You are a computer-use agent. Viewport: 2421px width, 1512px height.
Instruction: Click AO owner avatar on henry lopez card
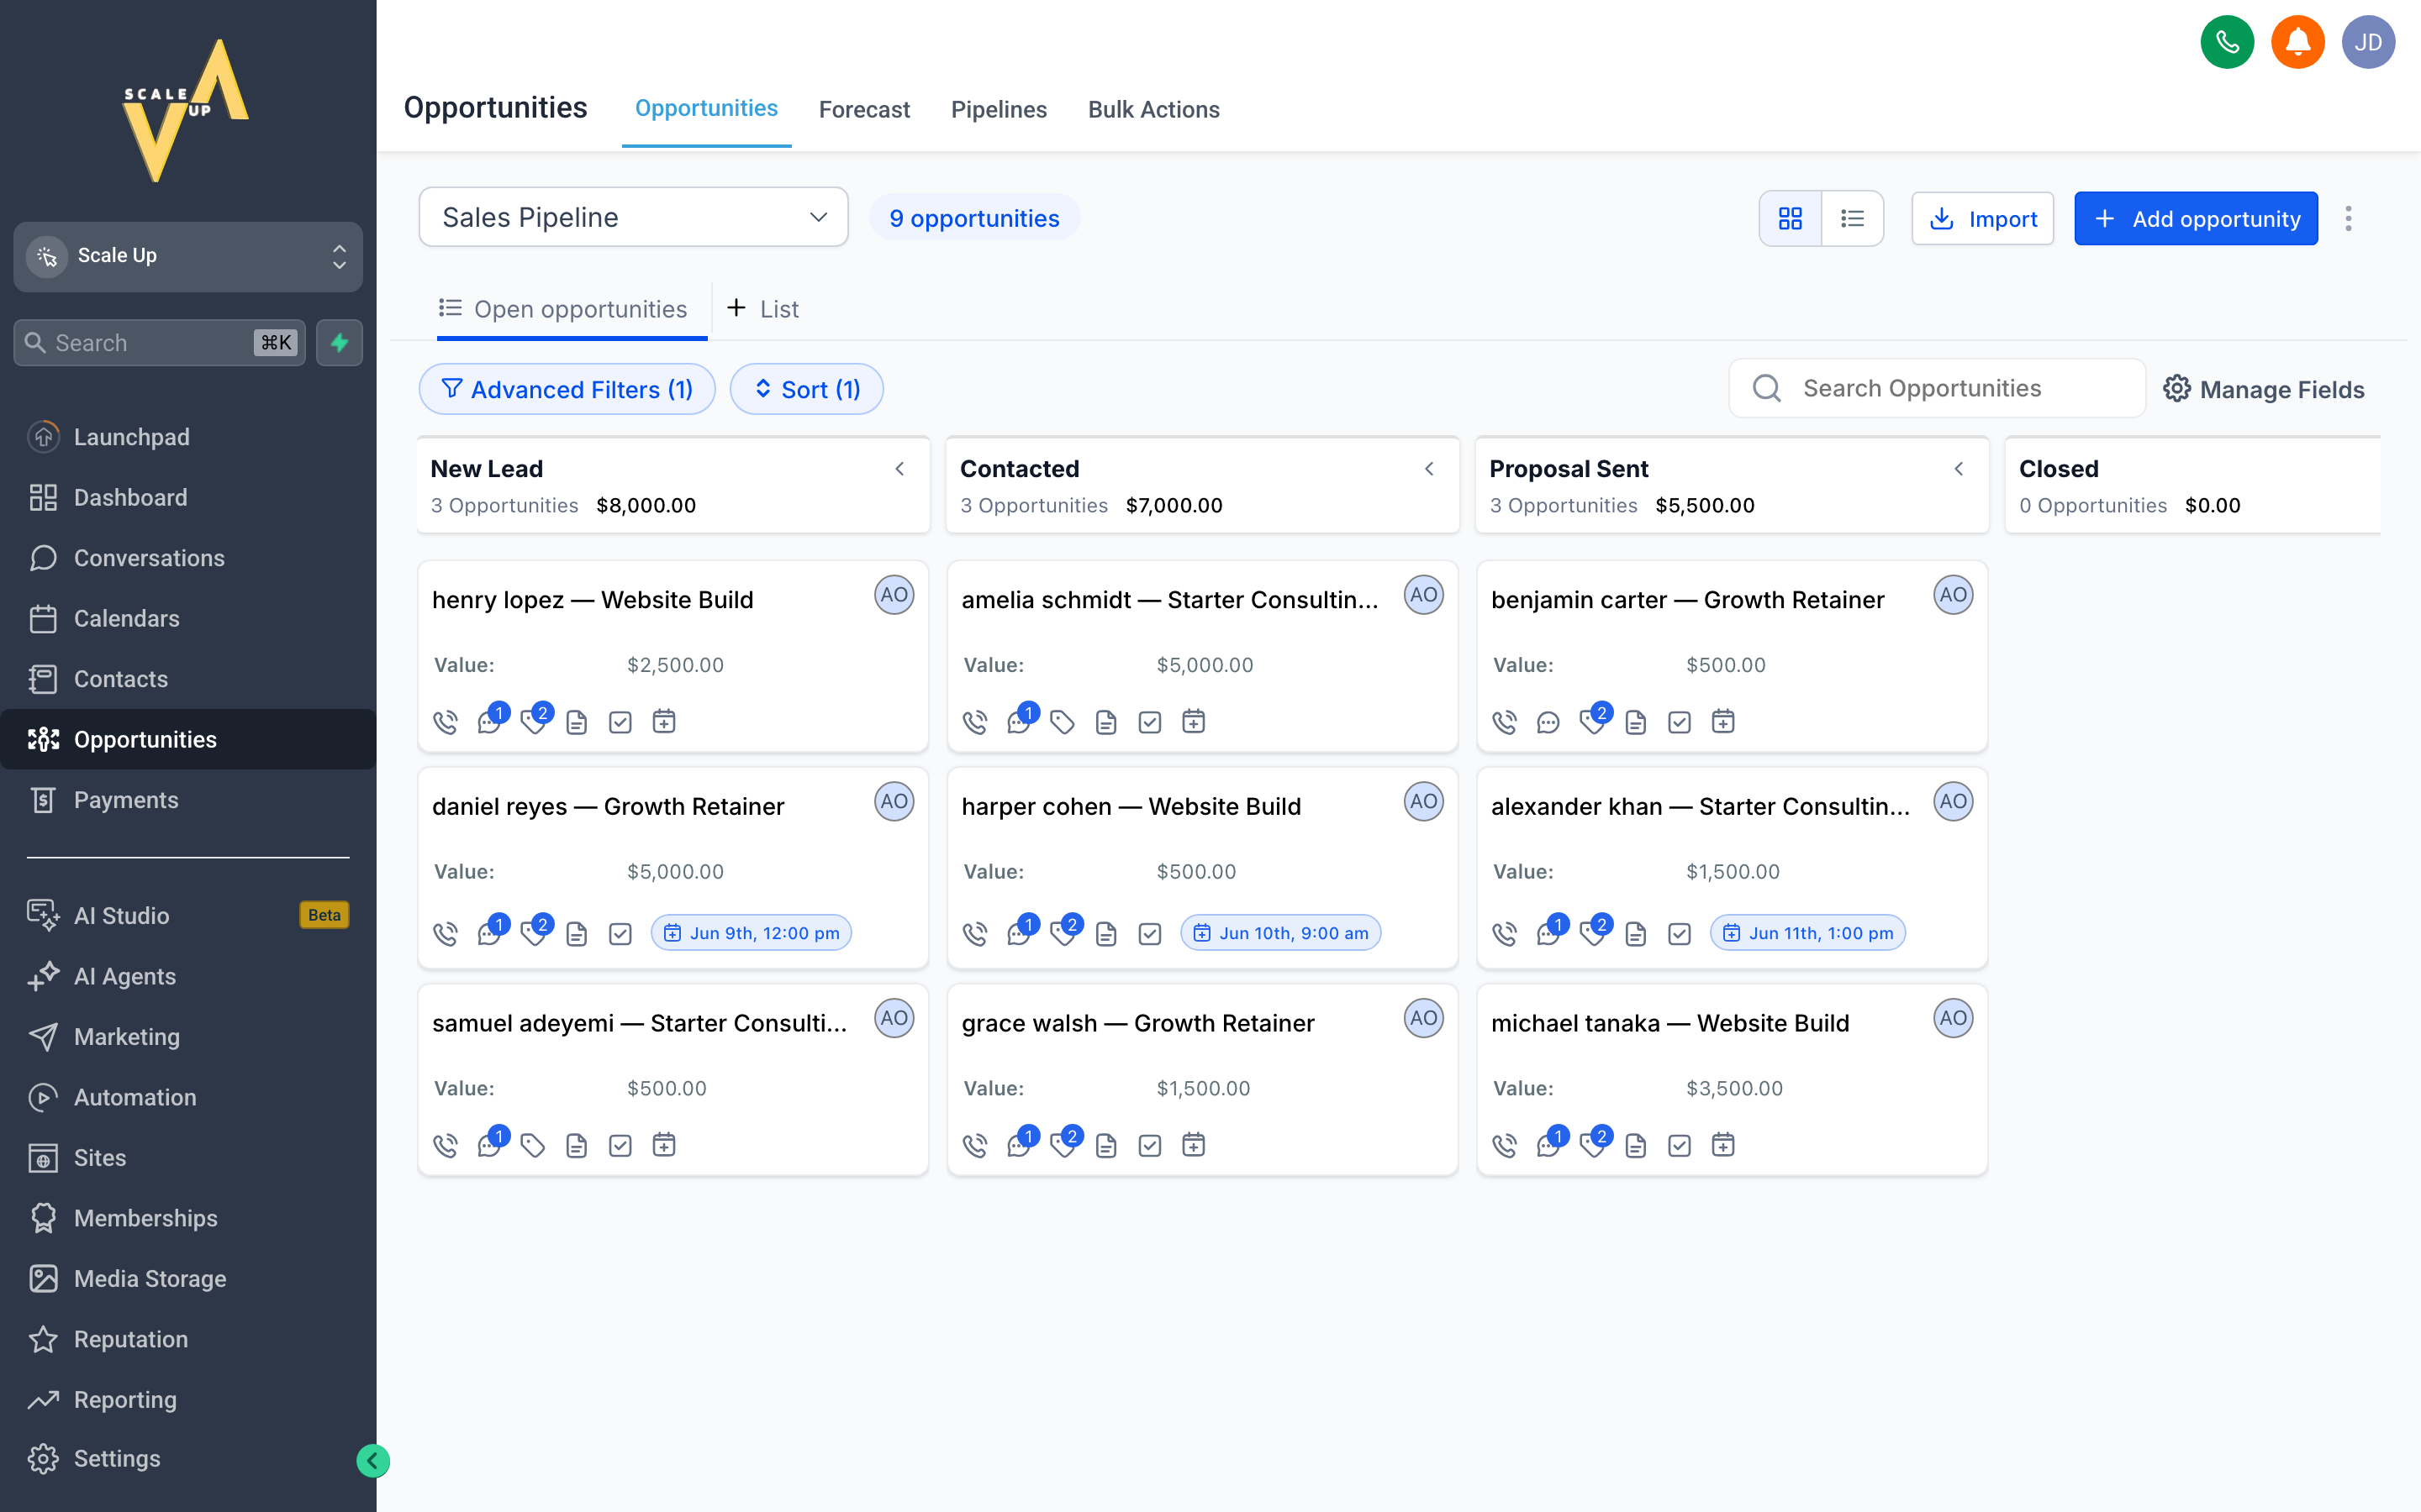click(894, 595)
